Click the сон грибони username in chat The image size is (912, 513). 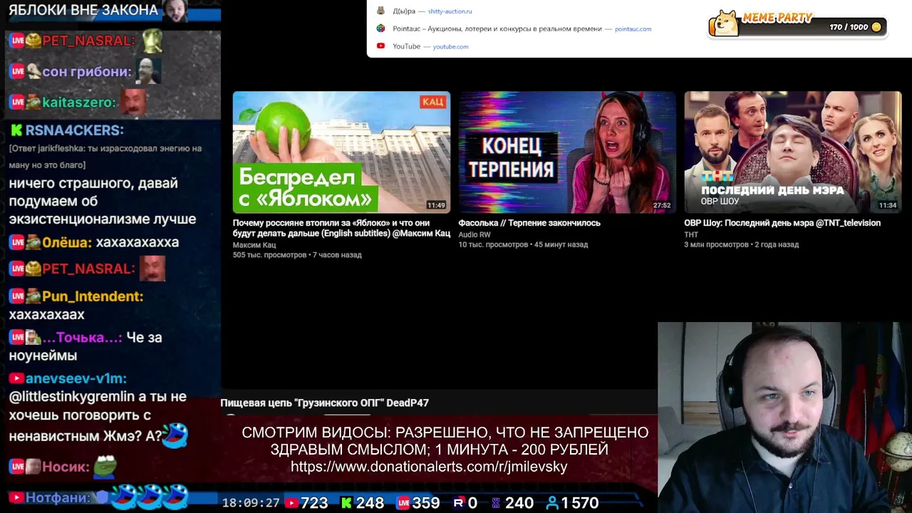coord(87,72)
